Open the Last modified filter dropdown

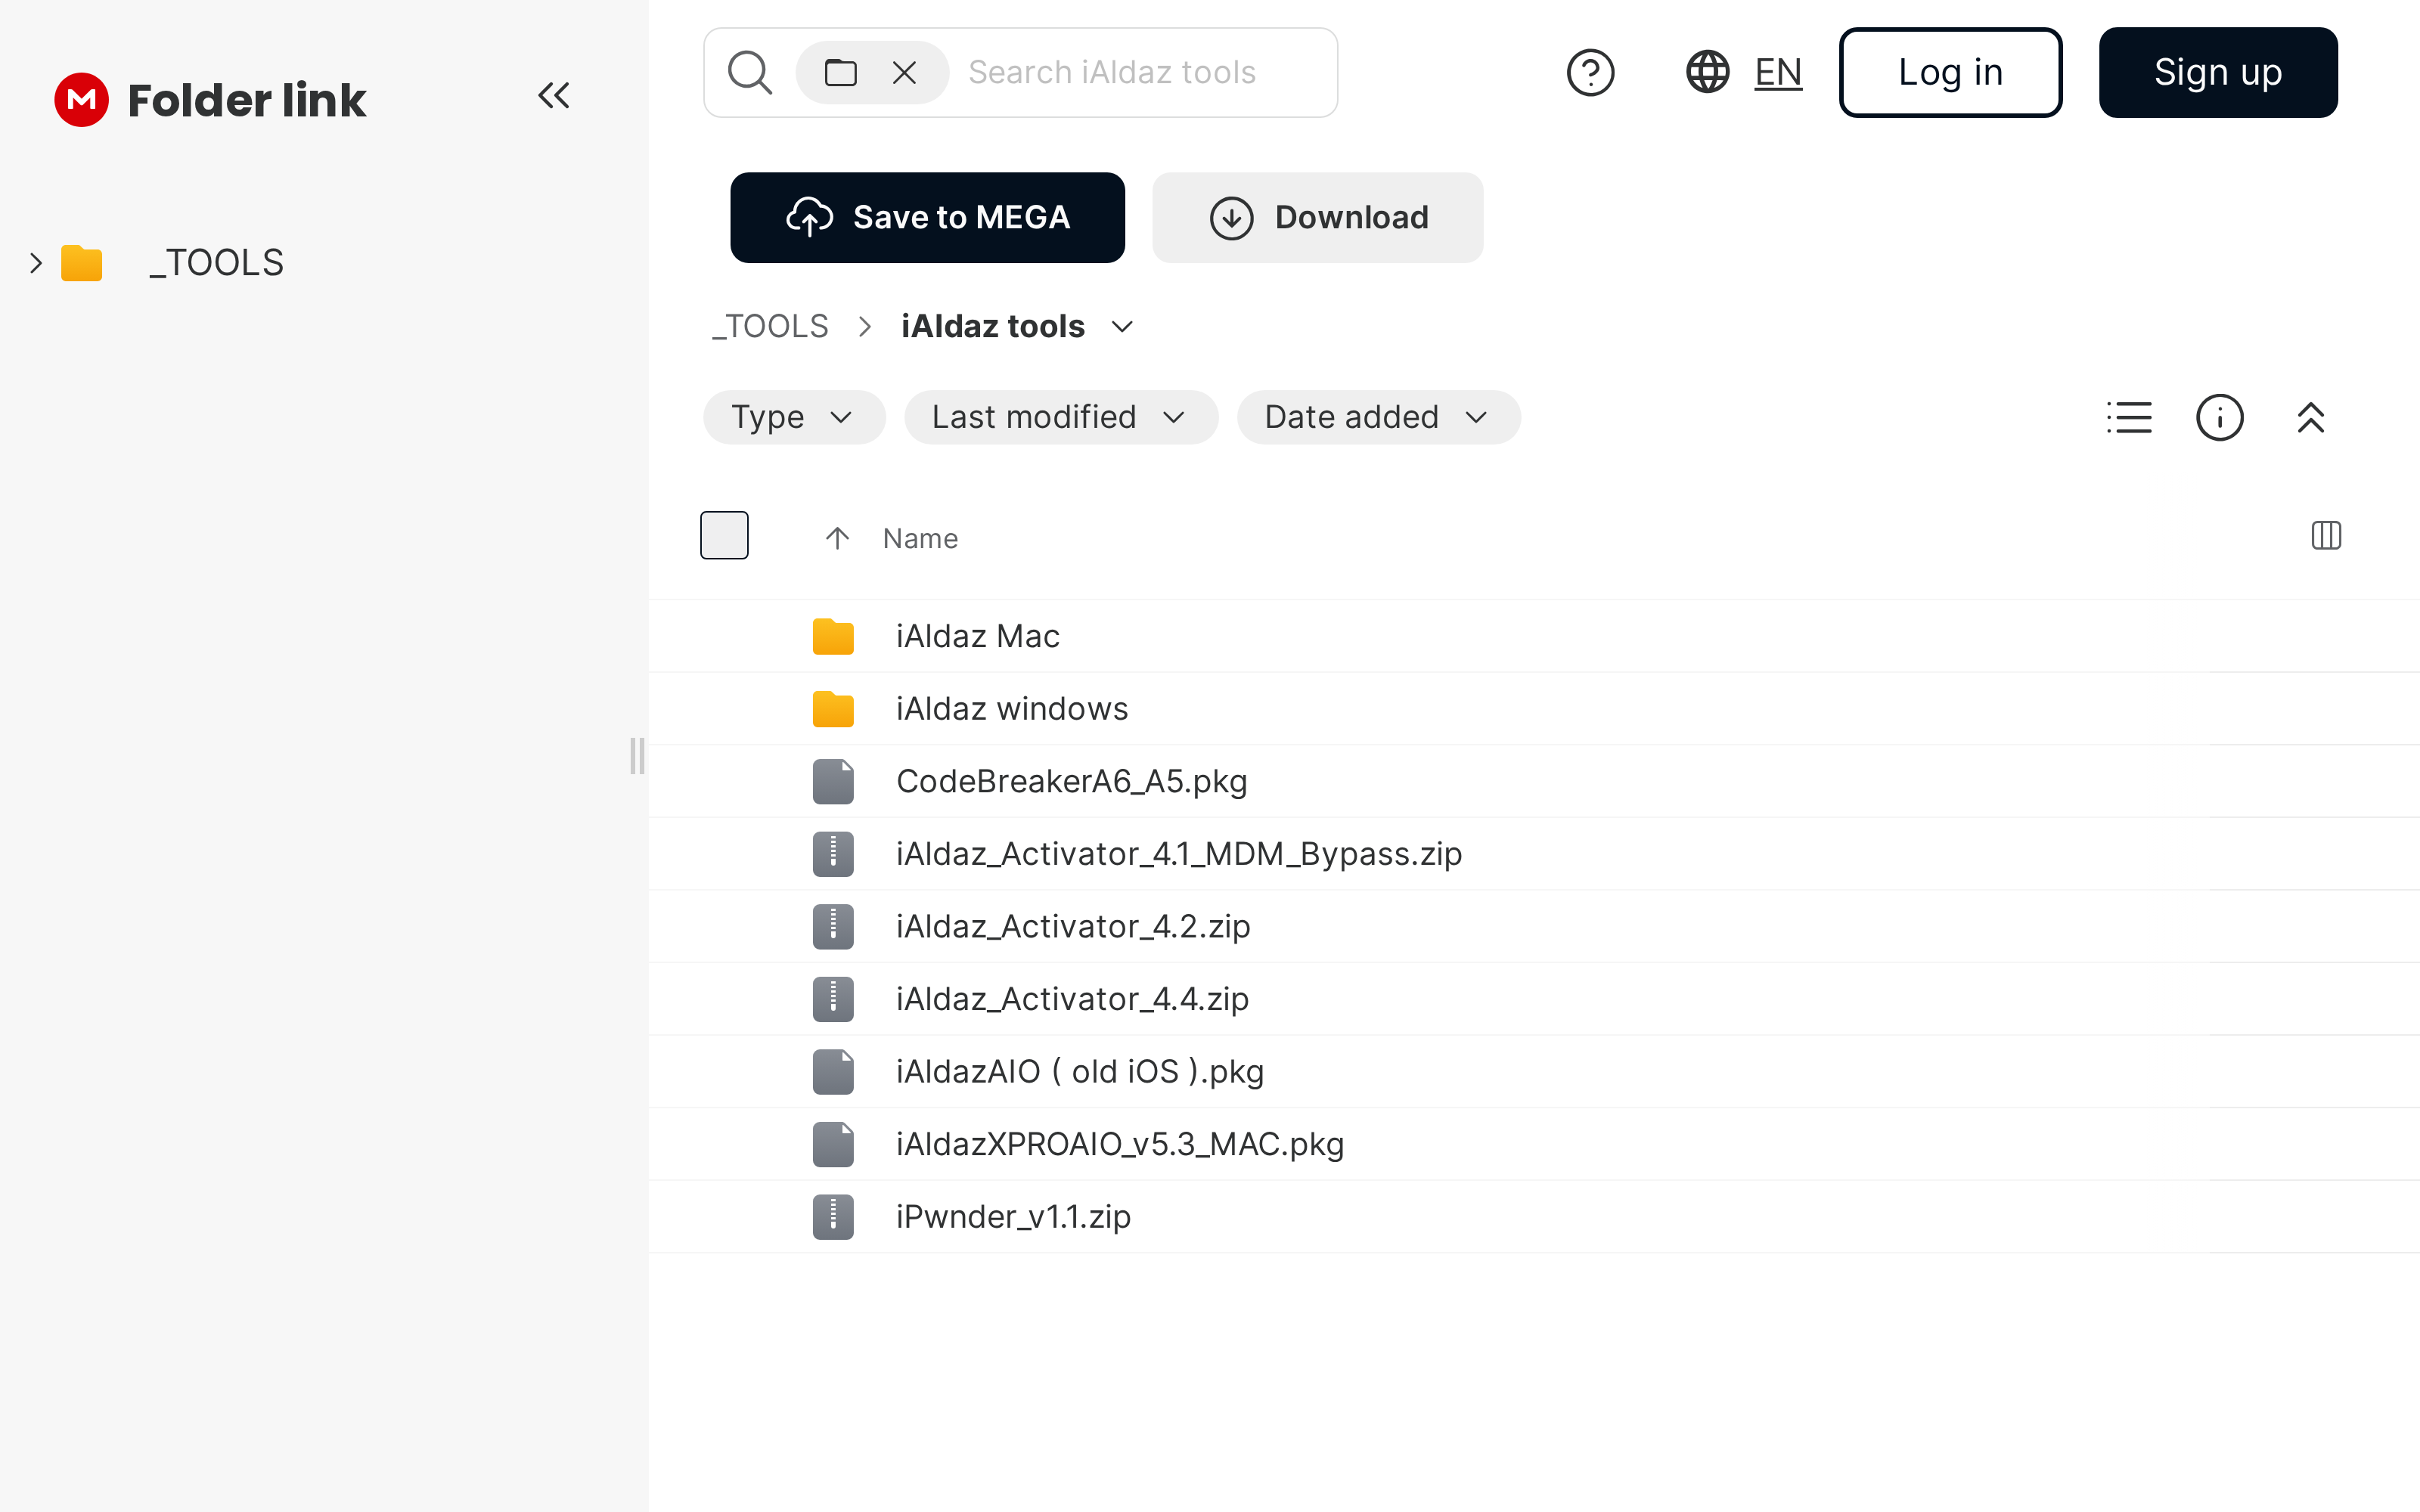click(x=1060, y=417)
